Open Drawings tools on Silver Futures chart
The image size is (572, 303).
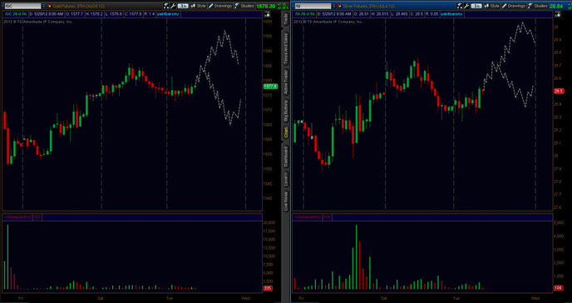coord(513,6)
